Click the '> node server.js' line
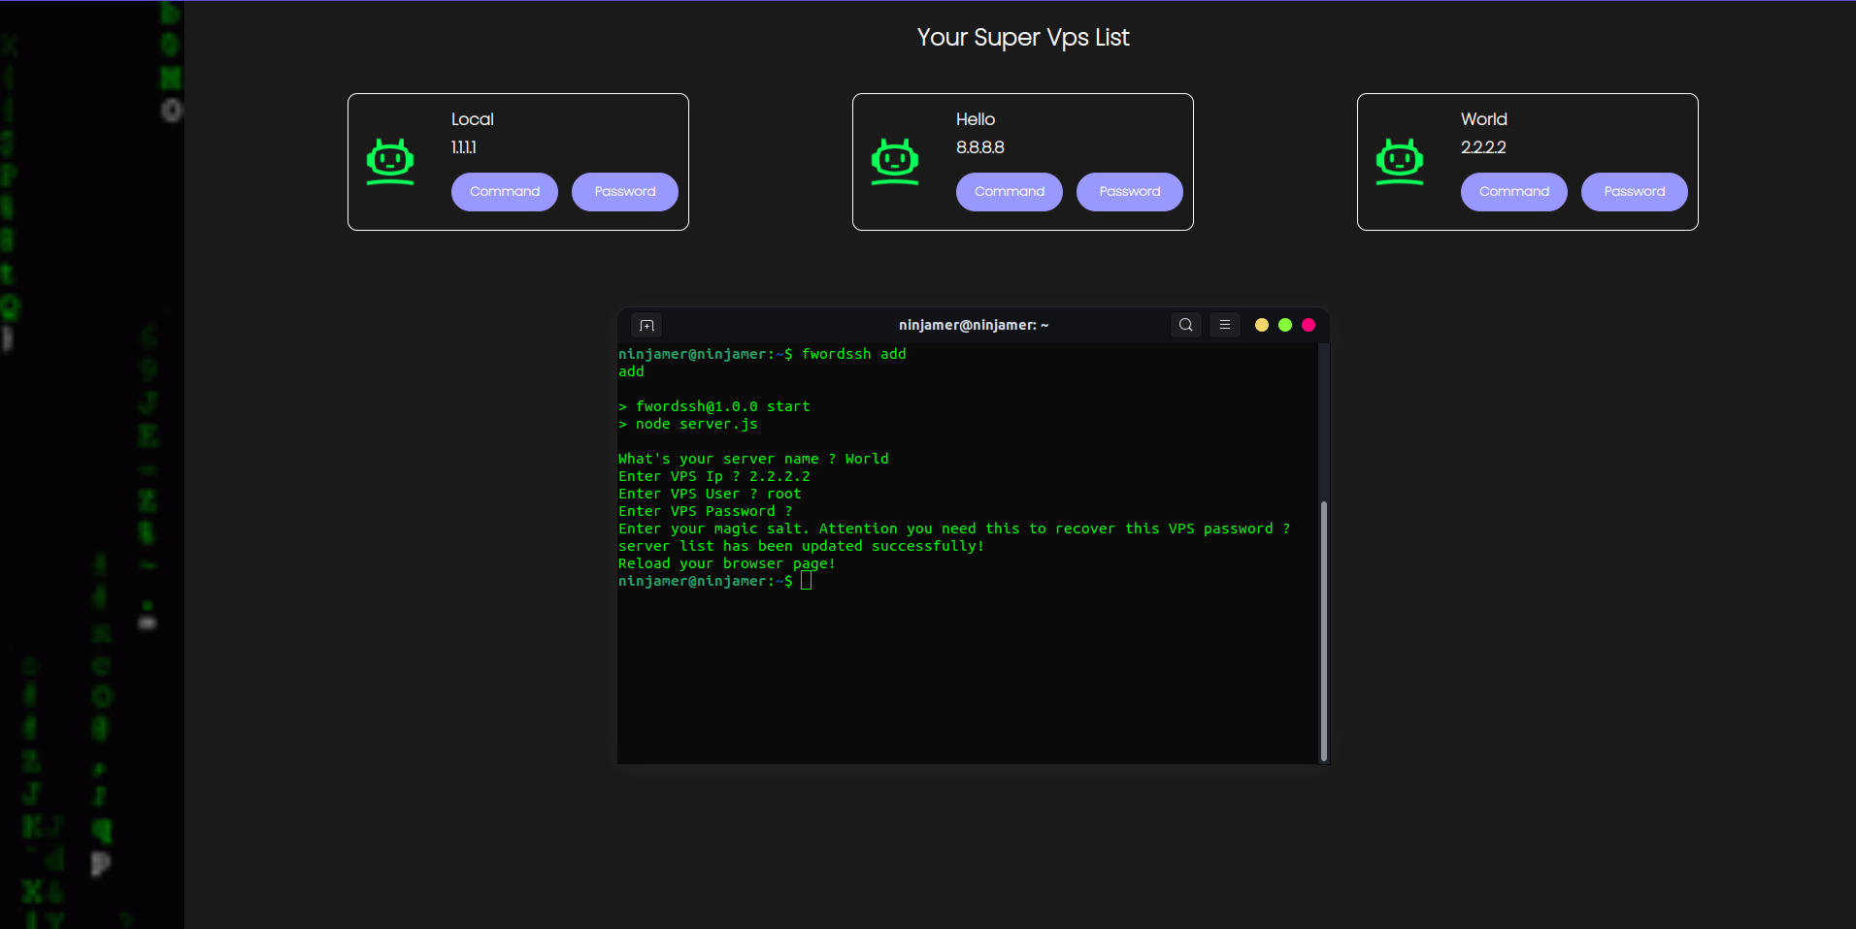The width and height of the screenshot is (1856, 929). point(688,424)
